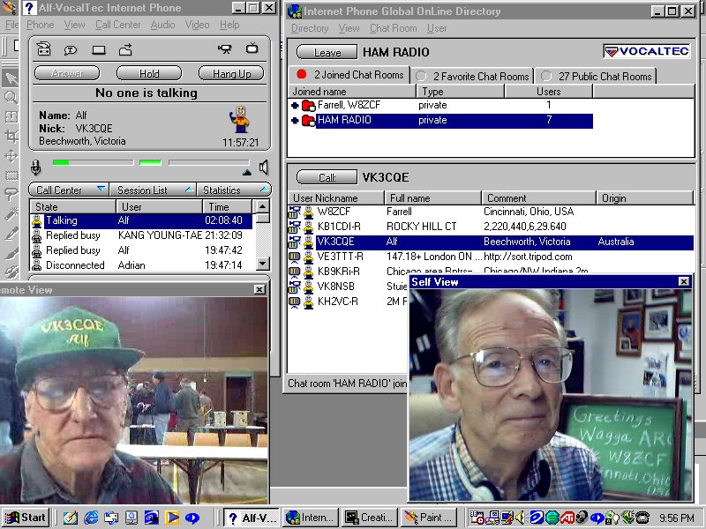Select user KB1CDI-R in the list
The width and height of the screenshot is (706, 529).
pyautogui.click(x=491, y=227)
